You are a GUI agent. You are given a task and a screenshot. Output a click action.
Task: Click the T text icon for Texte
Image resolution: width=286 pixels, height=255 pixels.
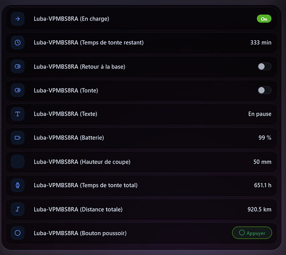pos(18,114)
